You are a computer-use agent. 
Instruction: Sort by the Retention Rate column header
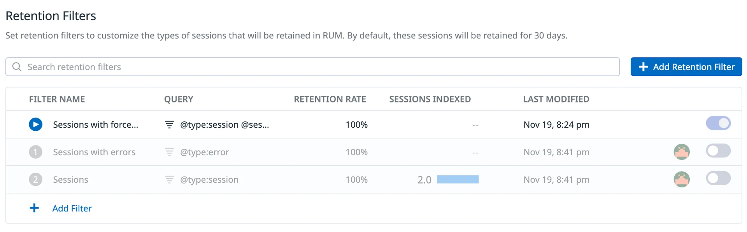click(x=330, y=99)
